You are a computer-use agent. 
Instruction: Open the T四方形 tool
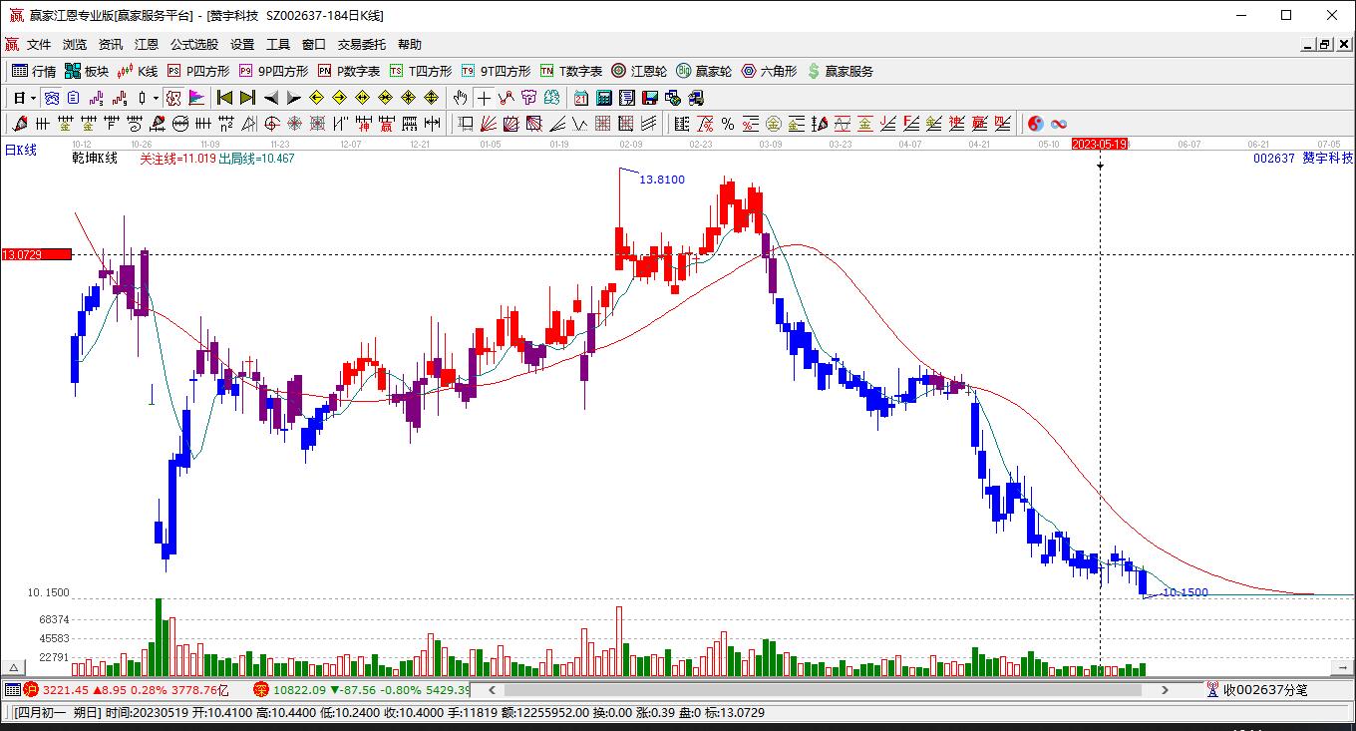(421, 71)
